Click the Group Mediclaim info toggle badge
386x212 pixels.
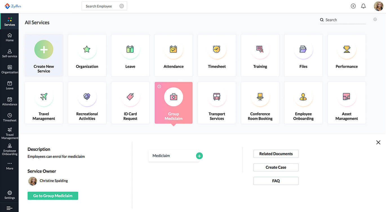(159, 86)
